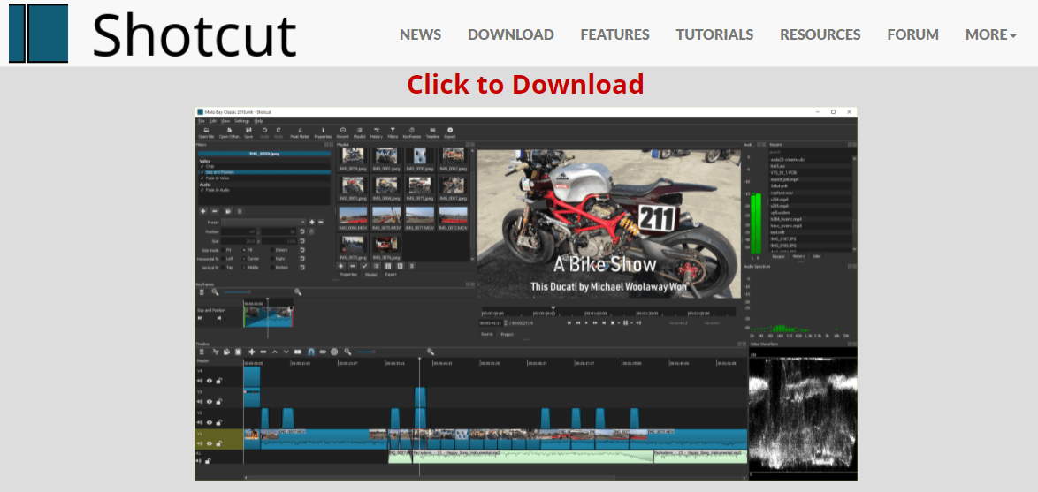This screenshot has width=1038, height=492.
Task: Switch to the Export tab under Playlist
Action: coord(391,275)
